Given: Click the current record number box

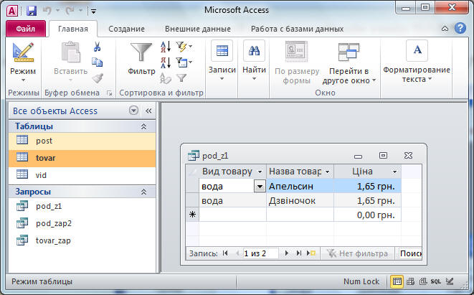Looking at the screenshot, I should pos(260,253).
